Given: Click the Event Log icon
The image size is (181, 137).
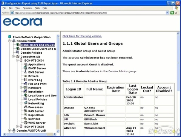Looking at the screenshot, I should coord(26,80).
